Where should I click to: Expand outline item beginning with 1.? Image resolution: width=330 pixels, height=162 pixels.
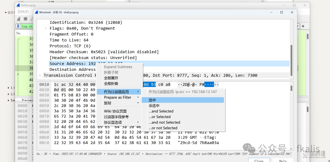(9, 88)
